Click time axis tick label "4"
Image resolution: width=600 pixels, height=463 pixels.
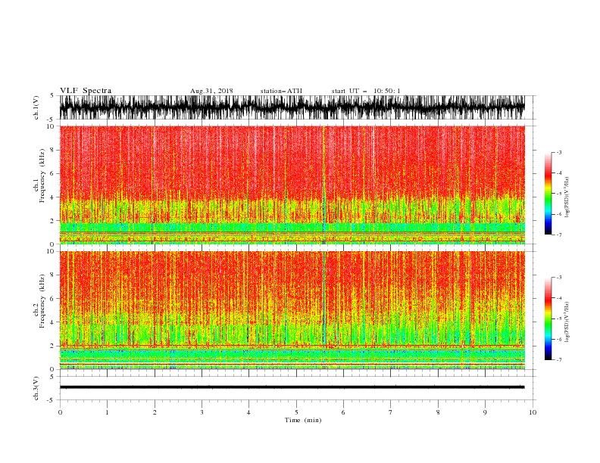point(248,412)
